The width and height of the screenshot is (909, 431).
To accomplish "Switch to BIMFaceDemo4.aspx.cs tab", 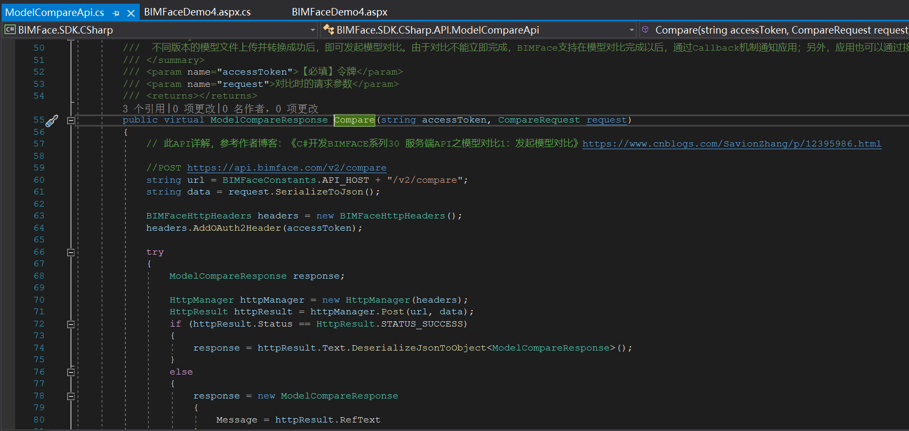I will [x=197, y=12].
